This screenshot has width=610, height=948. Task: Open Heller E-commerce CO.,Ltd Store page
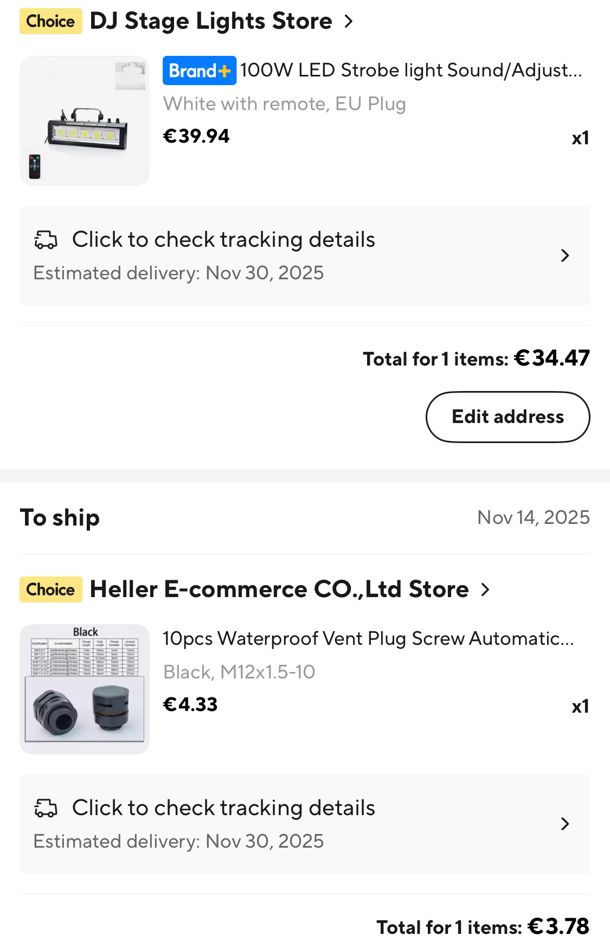pos(279,590)
